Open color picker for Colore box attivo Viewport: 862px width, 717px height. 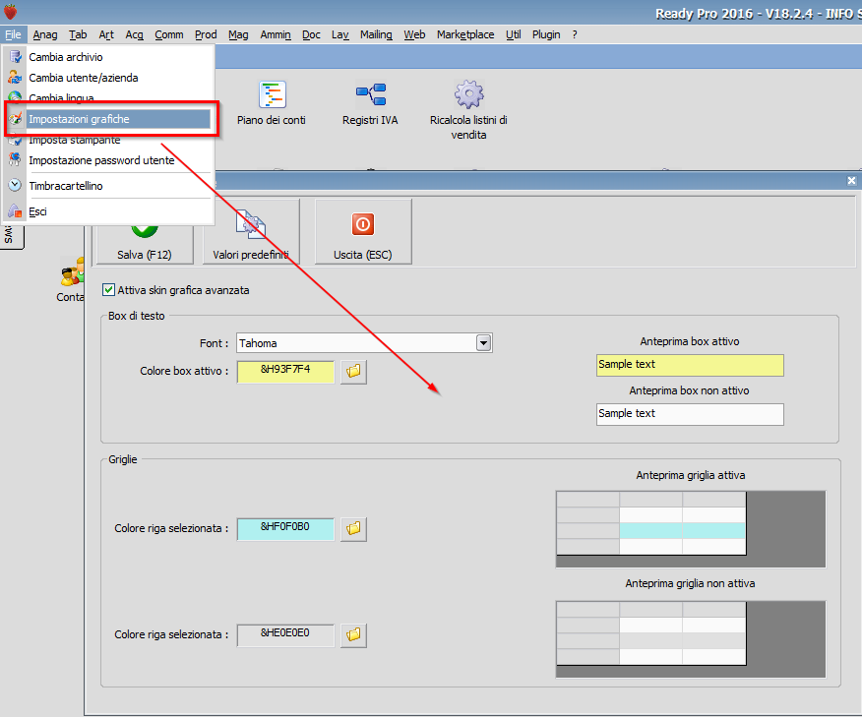point(353,372)
